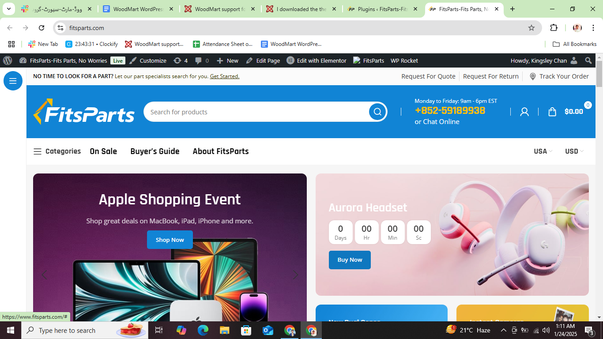Viewport: 603px width, 339px height.
Task: Open the About FitsParts menu item
Action: click(x=221, y=151)
